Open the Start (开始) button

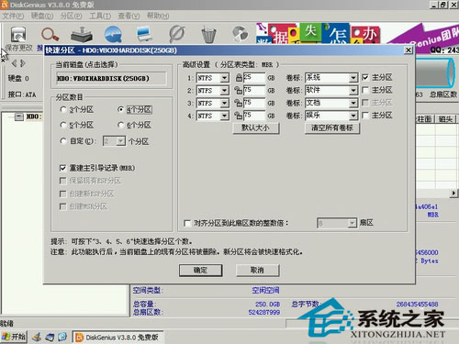click(14, 337)
